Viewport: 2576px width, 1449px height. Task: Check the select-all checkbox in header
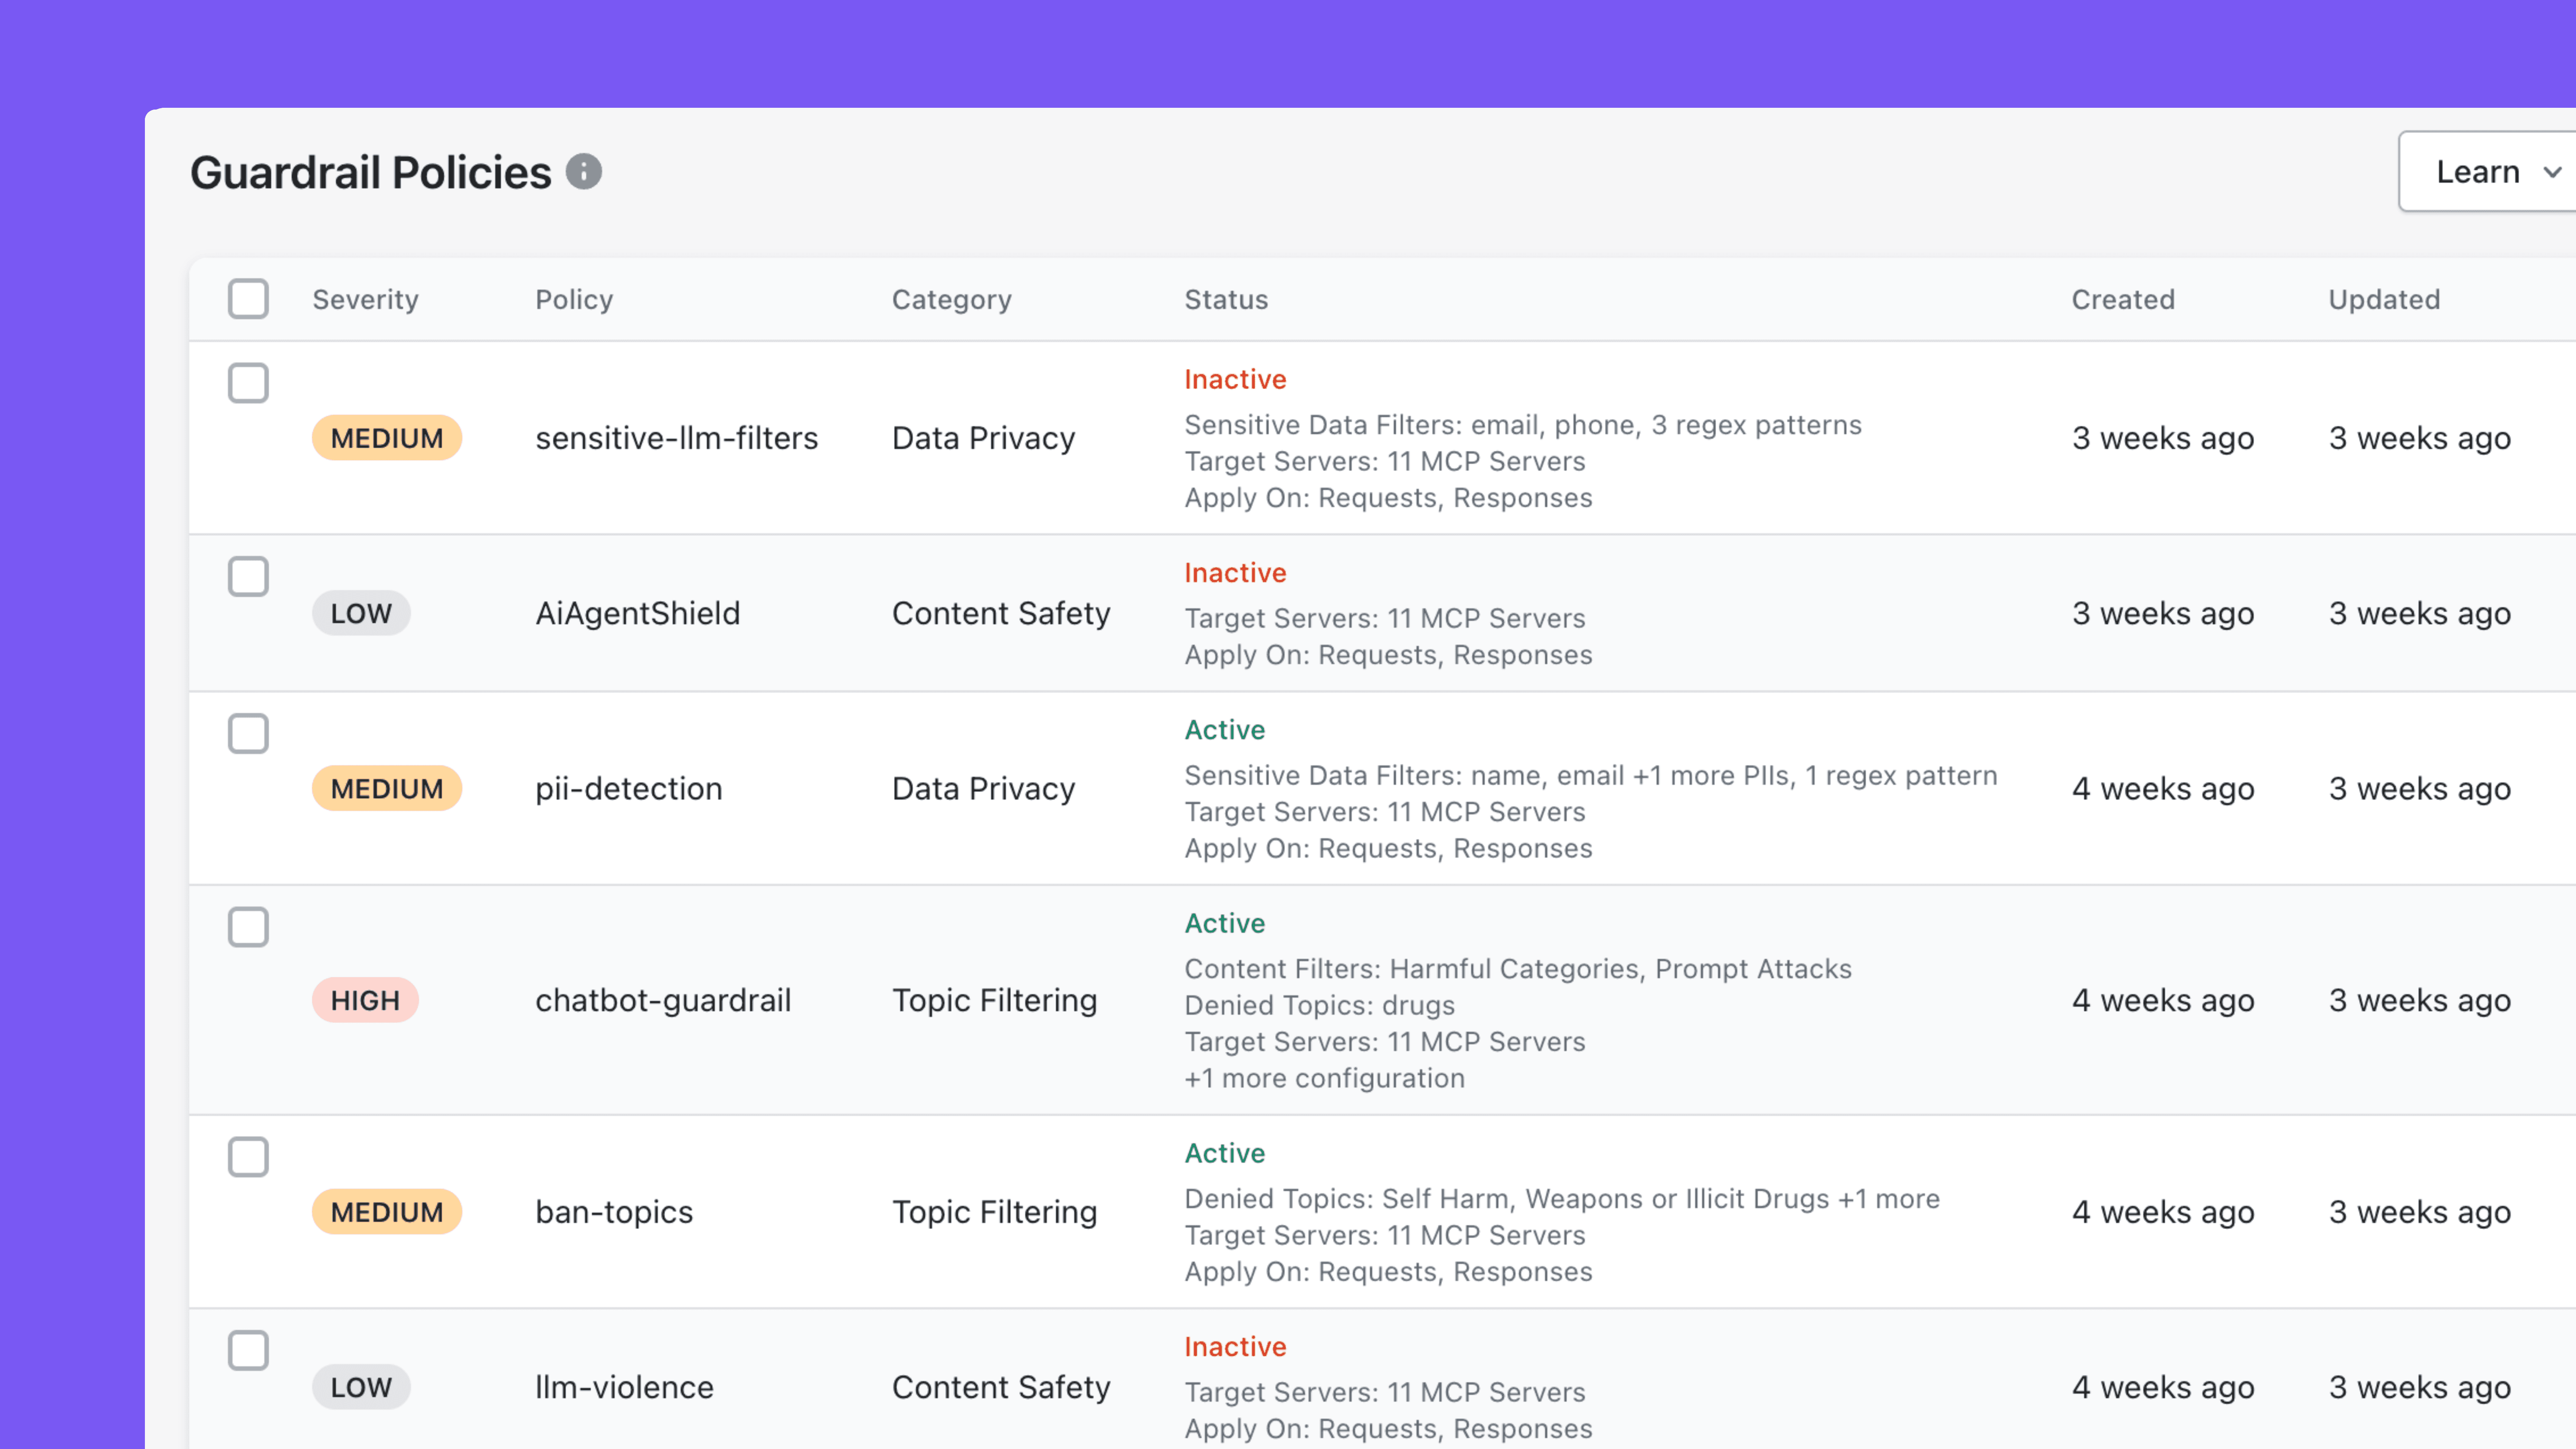pyautogui.click(x=248, y=299)
